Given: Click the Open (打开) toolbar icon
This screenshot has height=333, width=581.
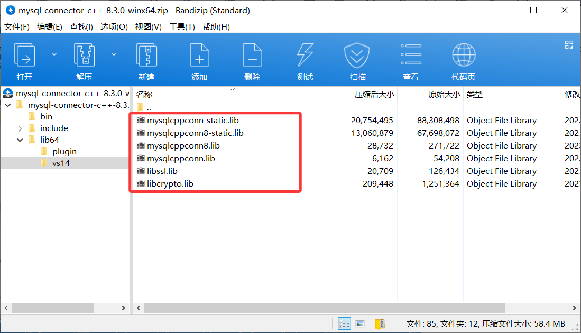Looking at the screenshot, I should (x=24, y=55).
